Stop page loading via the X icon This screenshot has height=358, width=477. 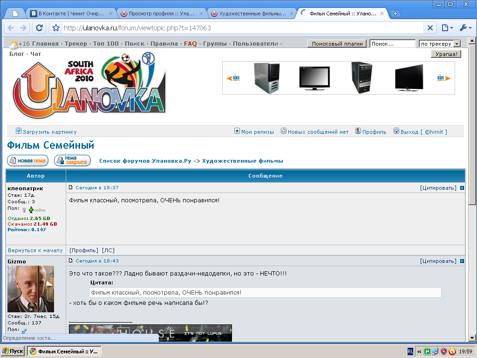pyautogui.click(x=430, y=28)
